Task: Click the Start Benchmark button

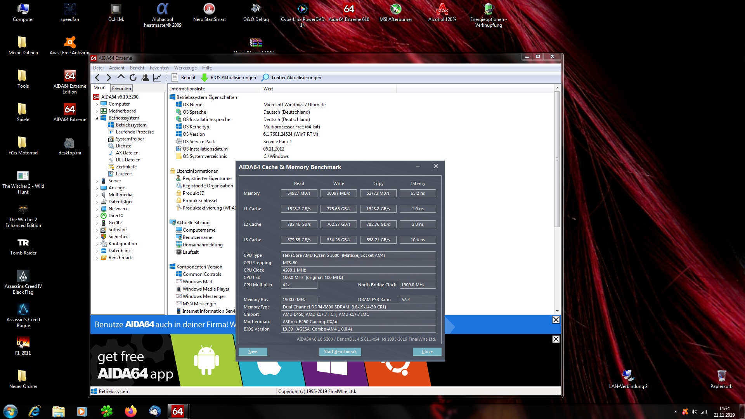Action: click(340, 351)
